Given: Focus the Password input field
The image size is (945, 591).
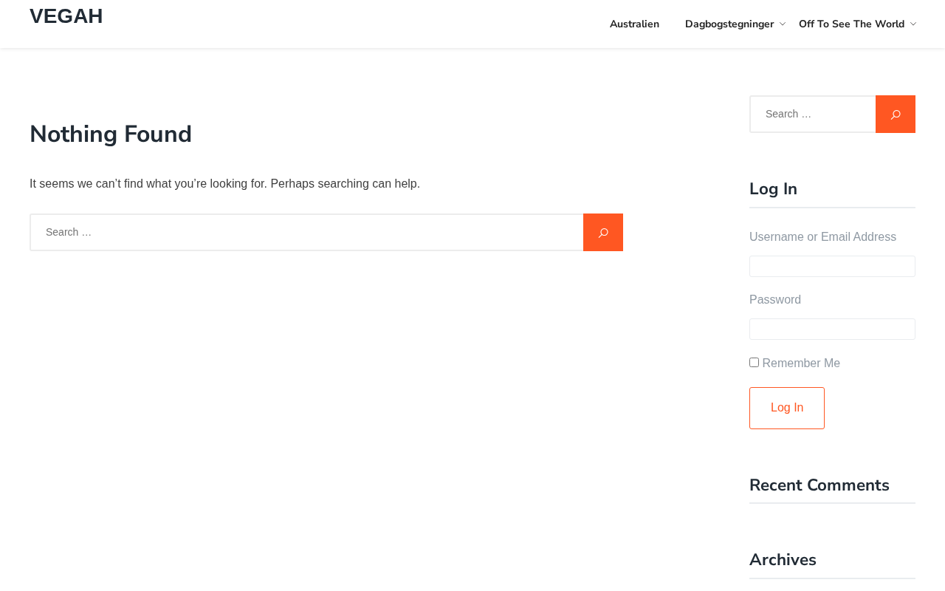Looking at the screenshot, I should pos(832,329).
